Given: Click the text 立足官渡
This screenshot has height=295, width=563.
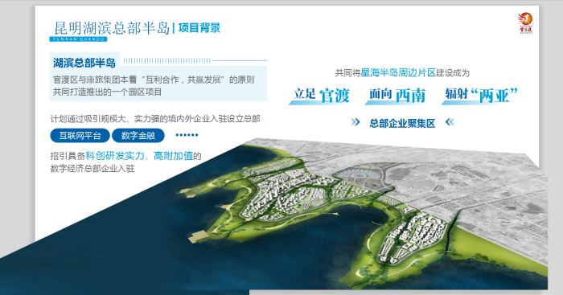Looking at the screenshot, I should point(321,95).
